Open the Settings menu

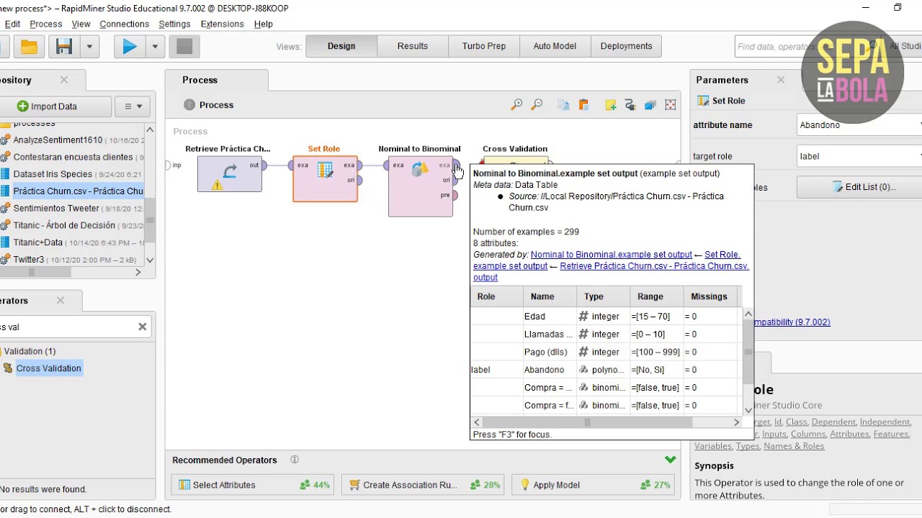(174, 24)
